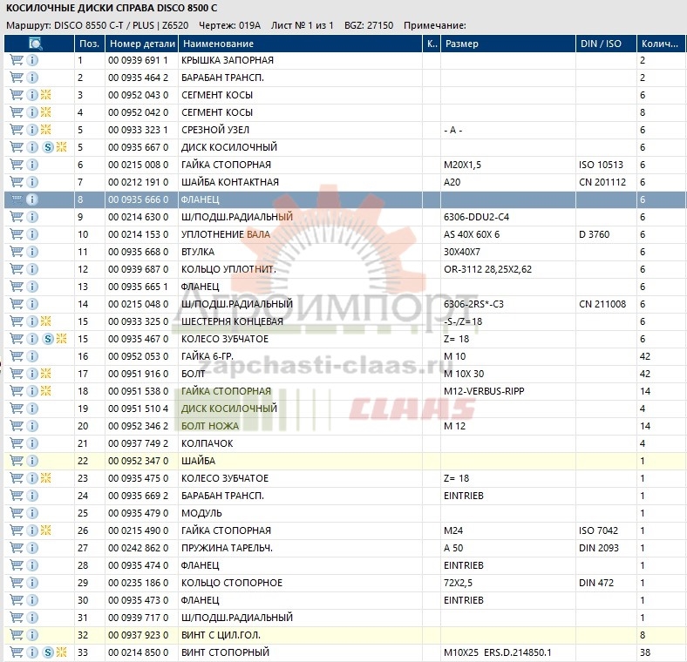Add МОДУЛЬ 00 0935 479 0 to cart

(x=17, y=513)
